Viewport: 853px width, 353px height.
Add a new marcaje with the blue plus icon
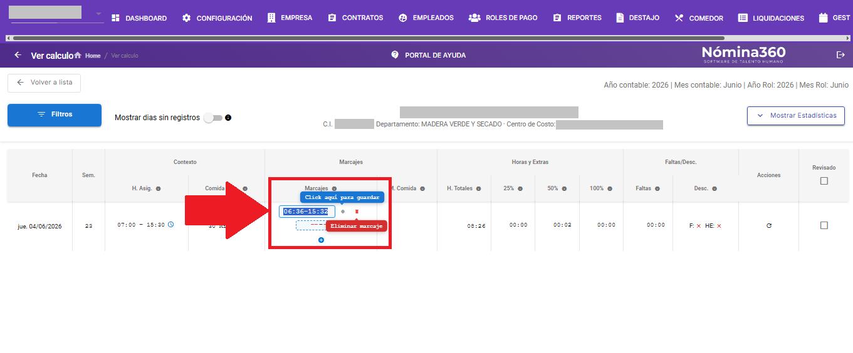[321, 240]
